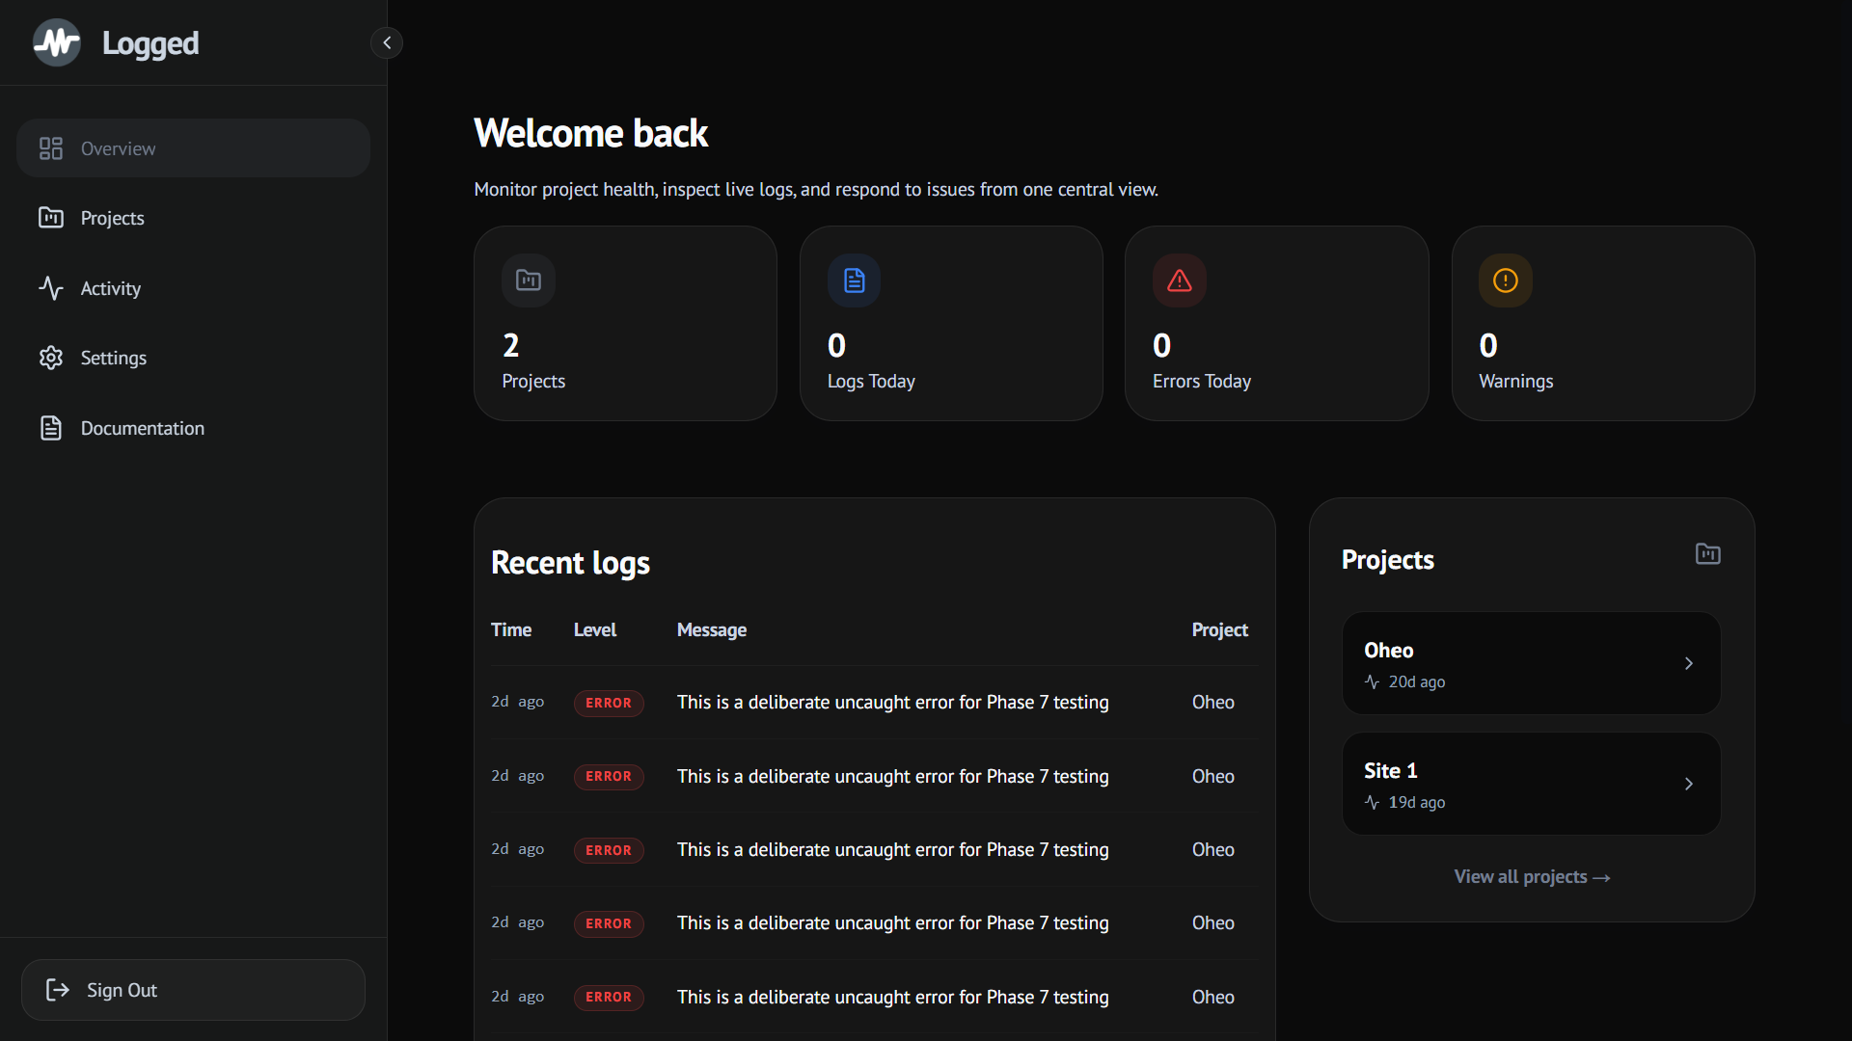
Task: Open the Projects sidebar menu item
Action: point(193,218)
